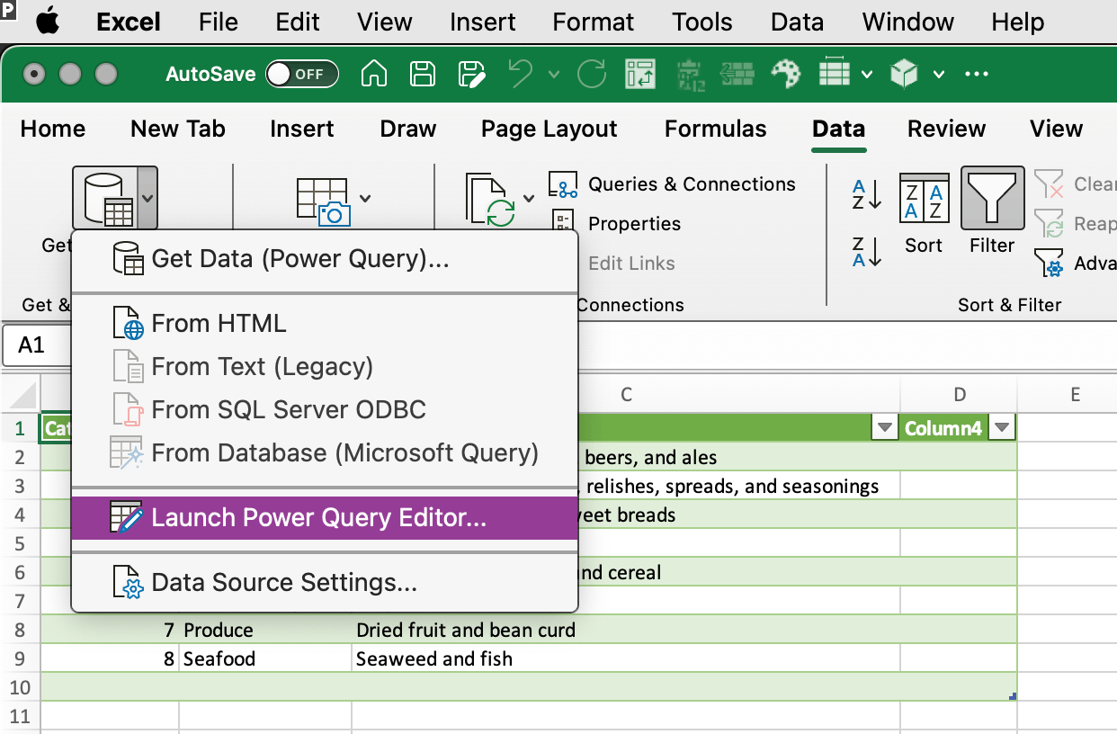Image resolution: width=1117 pixels, height=734 pixels.
Task: Expand the table icon dropdown arrow
Action: [x=867, y=75]
